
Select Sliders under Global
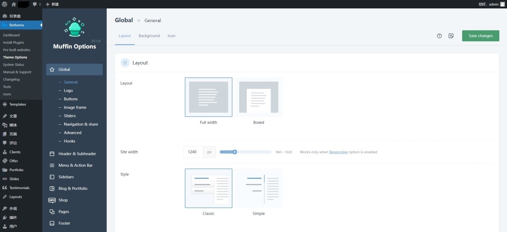[70, 116]
